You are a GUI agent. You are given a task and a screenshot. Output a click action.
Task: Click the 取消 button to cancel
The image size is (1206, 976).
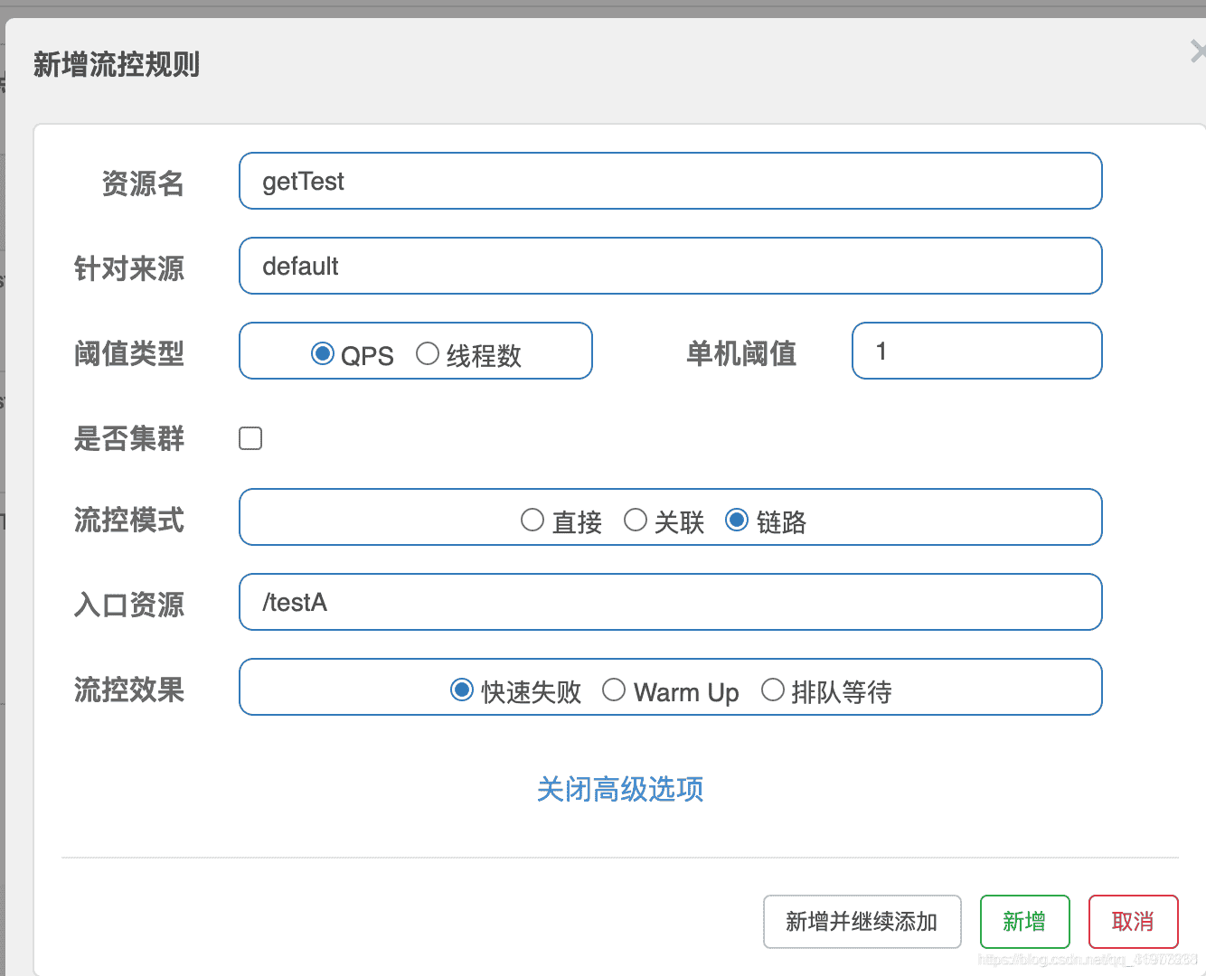point(1133,922)
